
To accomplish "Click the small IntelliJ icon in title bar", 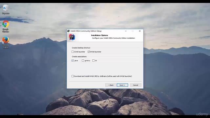I will coord(69,31).
